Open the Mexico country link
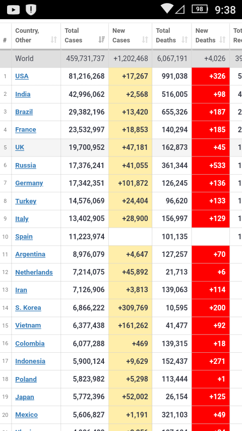242x431 pixels. coord(26,414)
